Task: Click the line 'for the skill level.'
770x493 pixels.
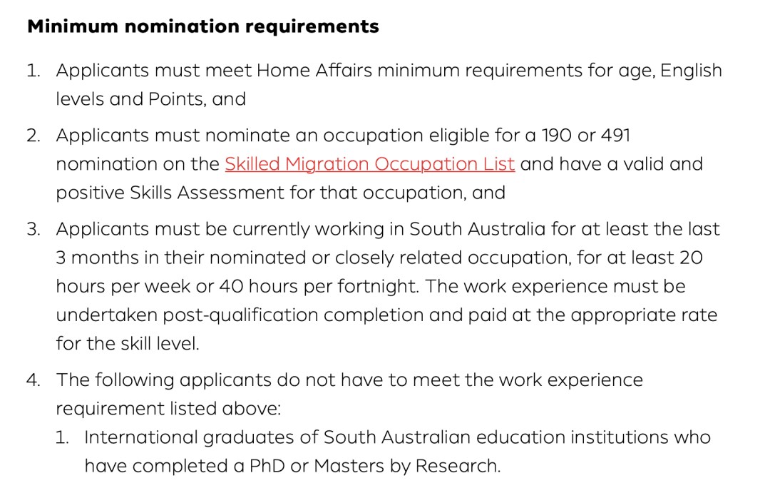Action: tap(128, 343)
